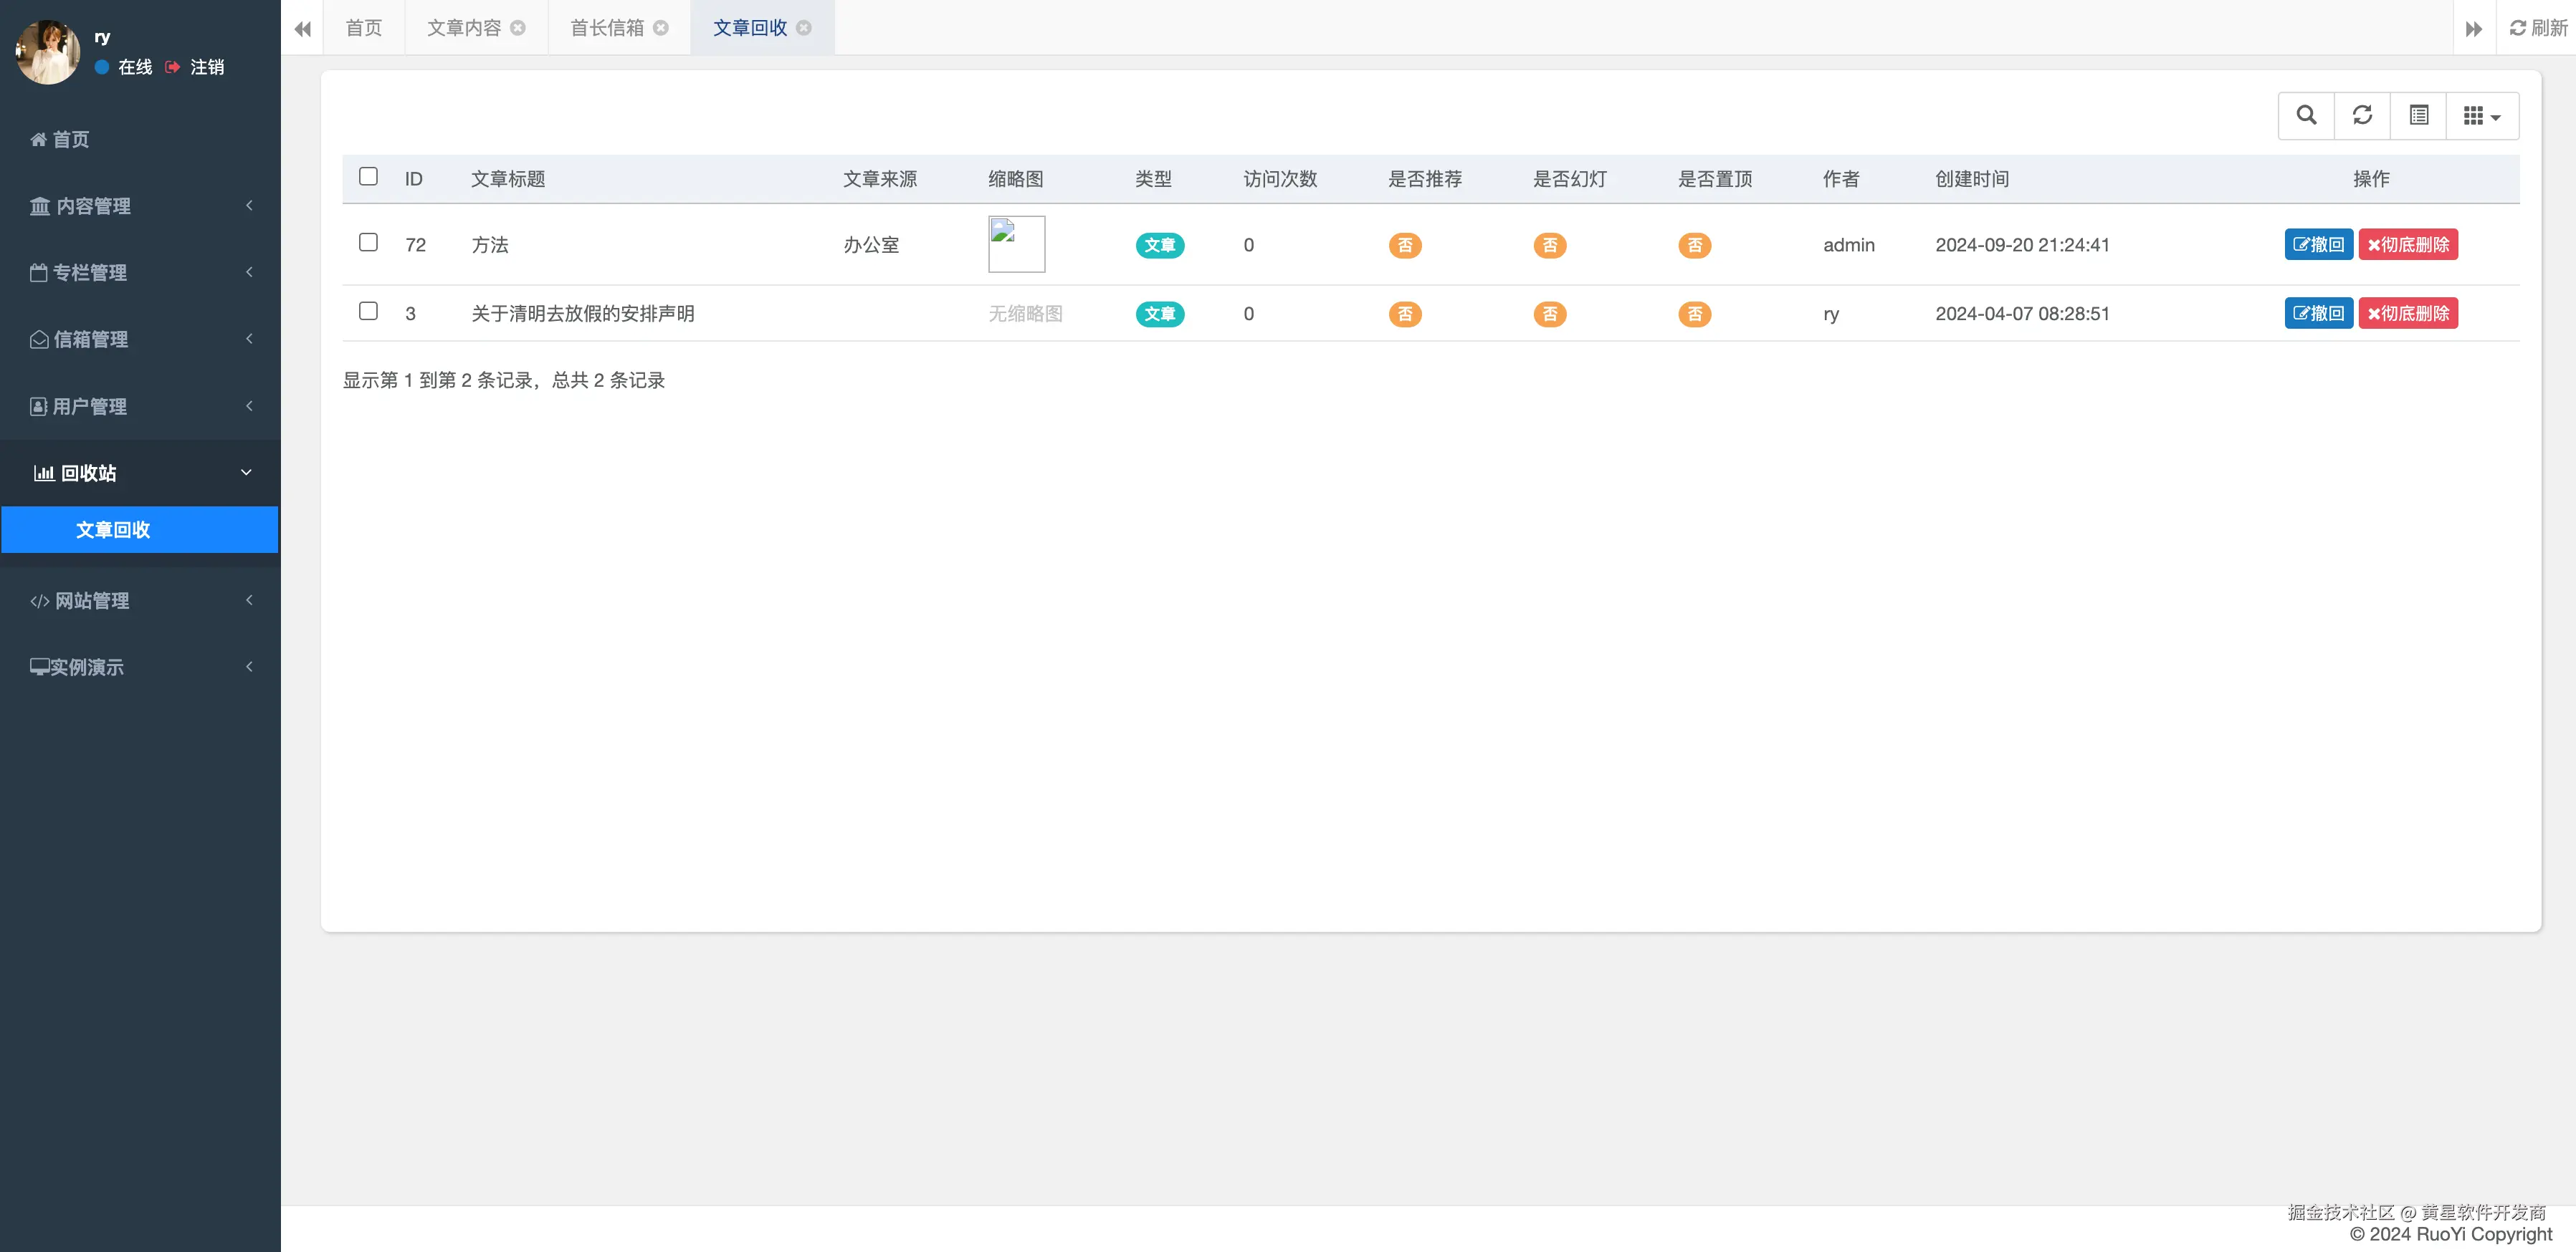Open 文章回收 in the sidebar
This screenshot has width=2576, height=1252.
point(113,529)
